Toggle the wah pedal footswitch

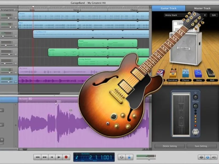pos(195,132)
